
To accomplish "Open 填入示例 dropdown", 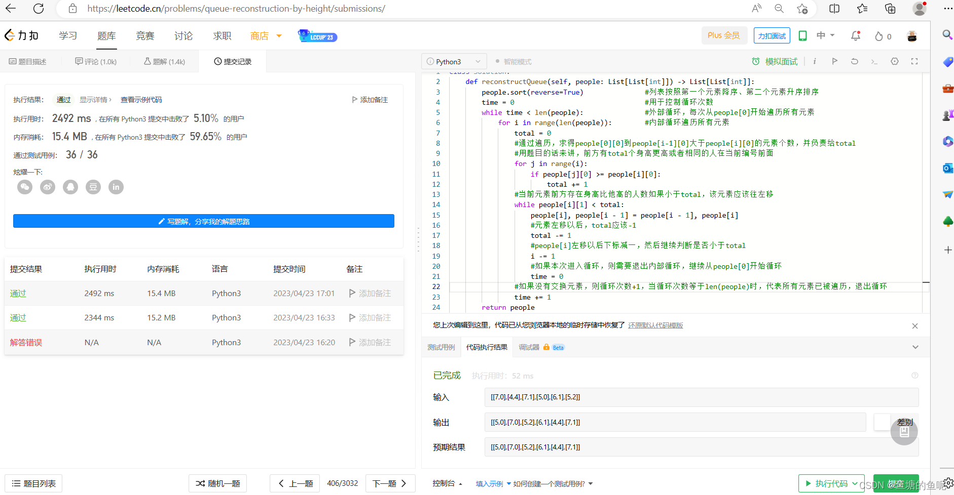I will (493, 484).
